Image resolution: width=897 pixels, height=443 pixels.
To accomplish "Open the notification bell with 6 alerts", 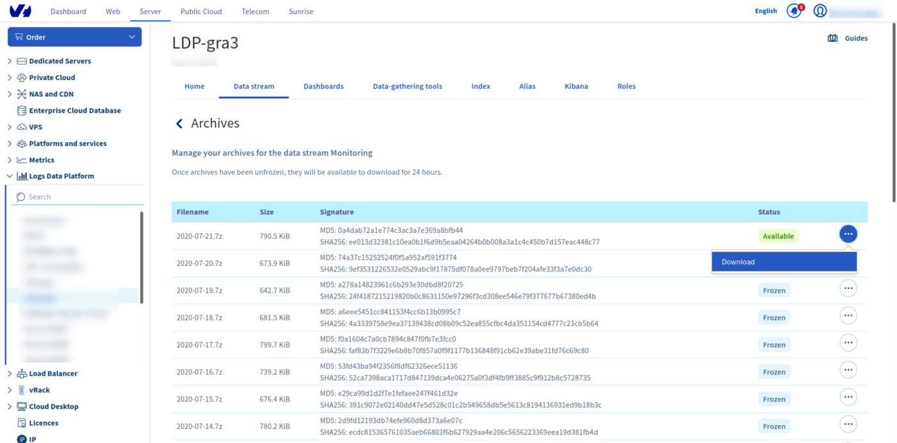I will click(x=794, y=10).
